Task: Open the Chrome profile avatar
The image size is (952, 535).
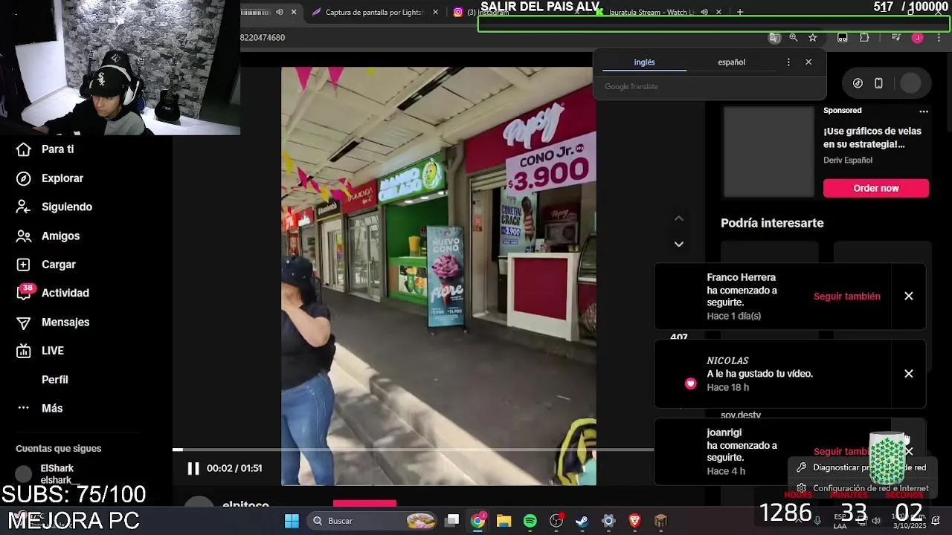Action: tap(918, 38)
